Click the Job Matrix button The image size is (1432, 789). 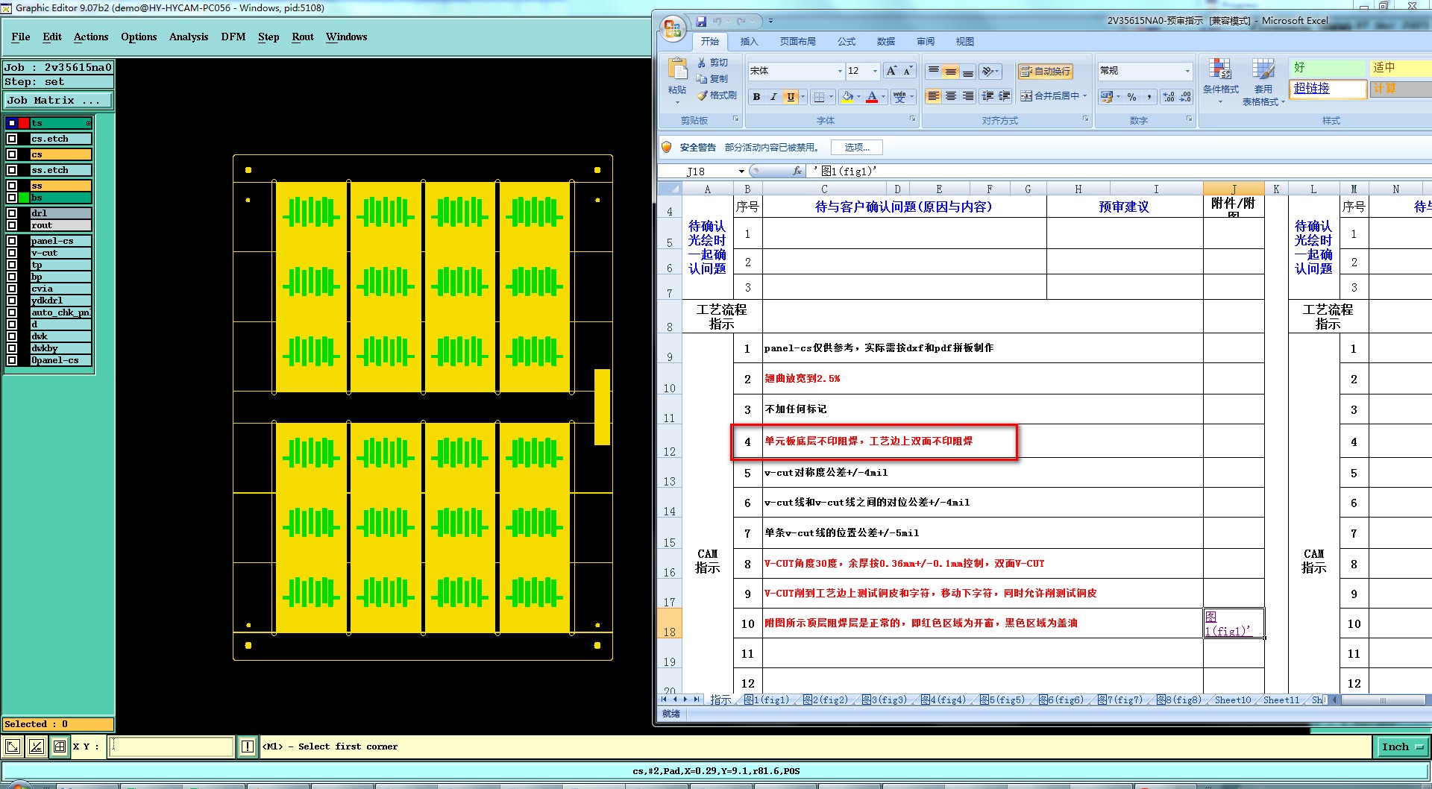58,100
